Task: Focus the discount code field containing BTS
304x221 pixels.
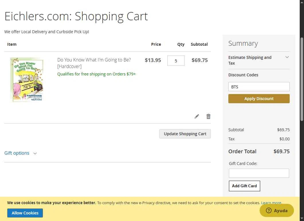Action: click(x=259, y=87)
